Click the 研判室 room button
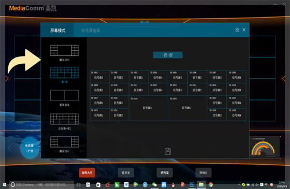The width and height of the screenshot is (290, 189). tap(165, 172)
